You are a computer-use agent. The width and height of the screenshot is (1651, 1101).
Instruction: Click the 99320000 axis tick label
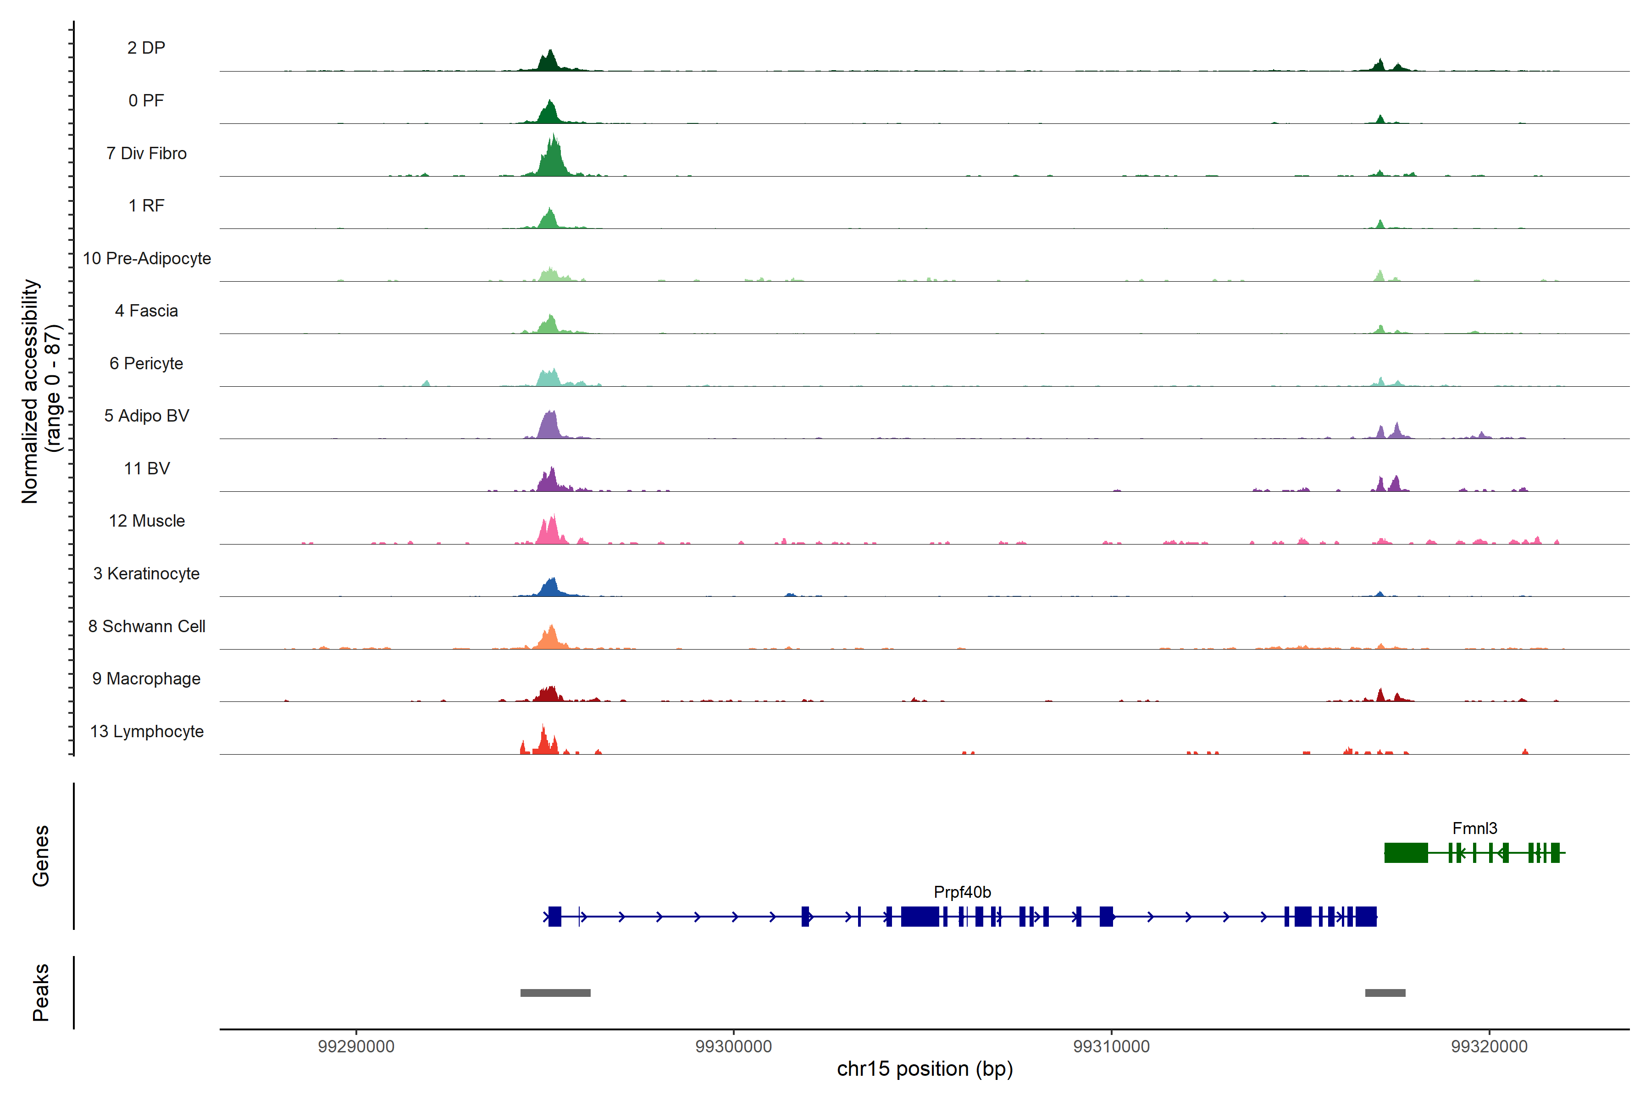(1489, 1047)
